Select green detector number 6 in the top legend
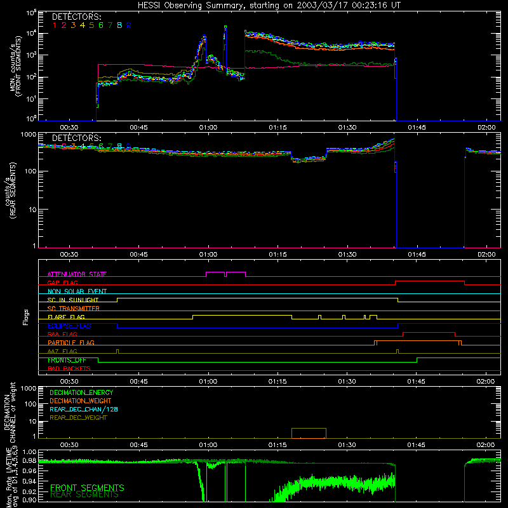 click(101, 25)
